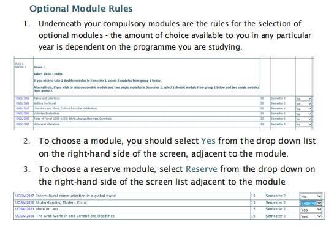This screenshot has width=334, height=225.
Task: Open the No dropdown for Intercultural communication module
Action: tap(311, 196)
